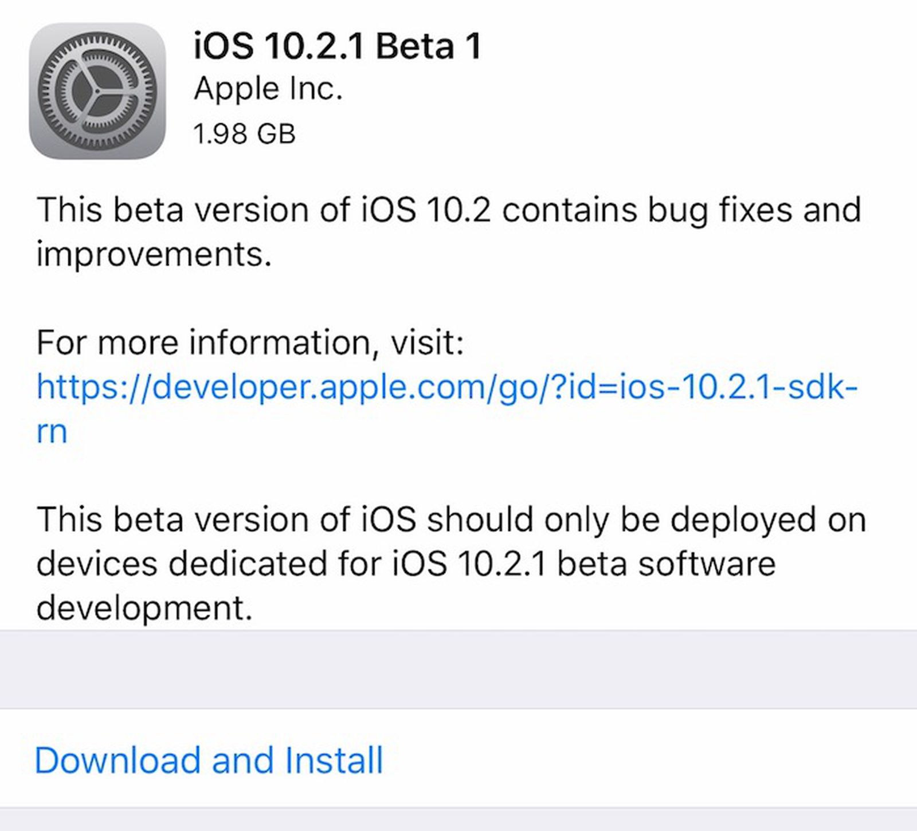917x831 pixels.
Task: Click gray area below Download and Install row
Action: [458, 820]
